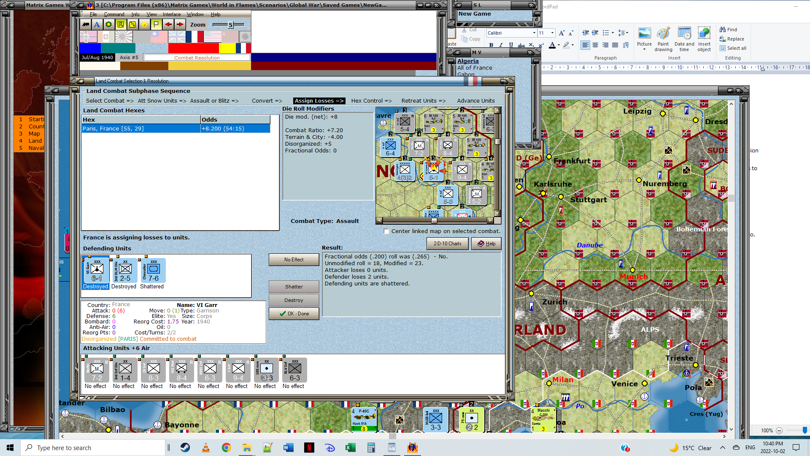810x456 pixels.
Task: Click Date and time icon in WordPad
Action: point(684,39)
